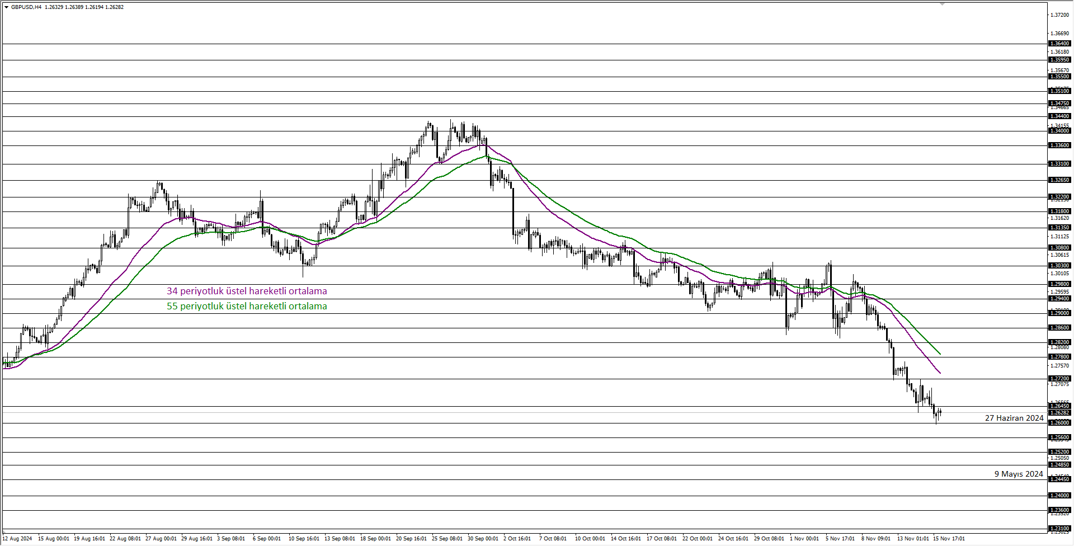This screenshot has height=546, width=1074.
Task: Click the 1.37200 price scale value
Action: pos(1060,15)
